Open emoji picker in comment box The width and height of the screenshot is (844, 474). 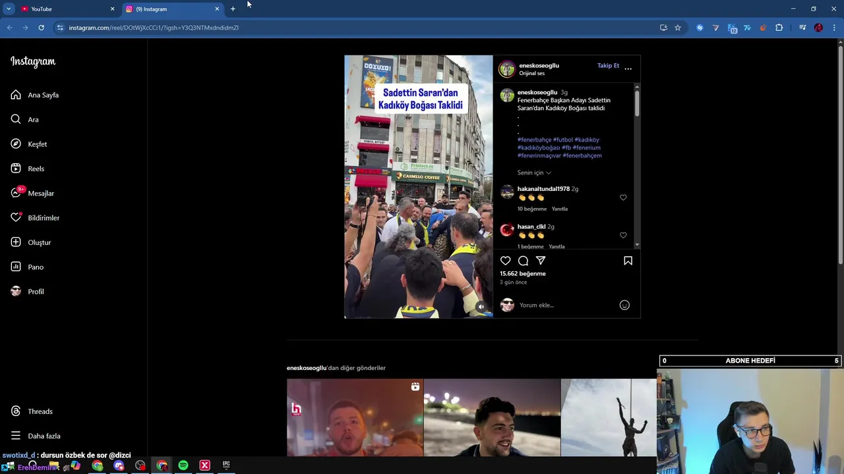pyautogui.click(x=624, y=305)
